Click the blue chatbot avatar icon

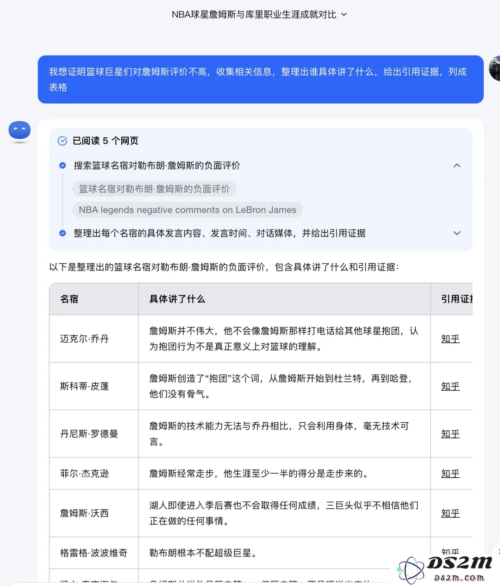coord(19,130)
